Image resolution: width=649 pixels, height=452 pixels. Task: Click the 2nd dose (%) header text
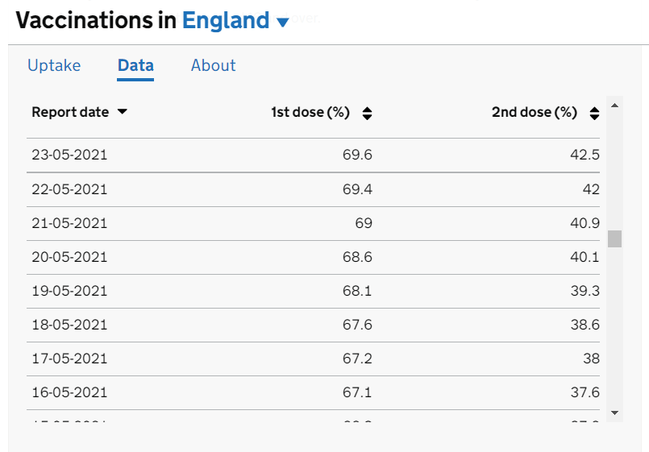535,112
